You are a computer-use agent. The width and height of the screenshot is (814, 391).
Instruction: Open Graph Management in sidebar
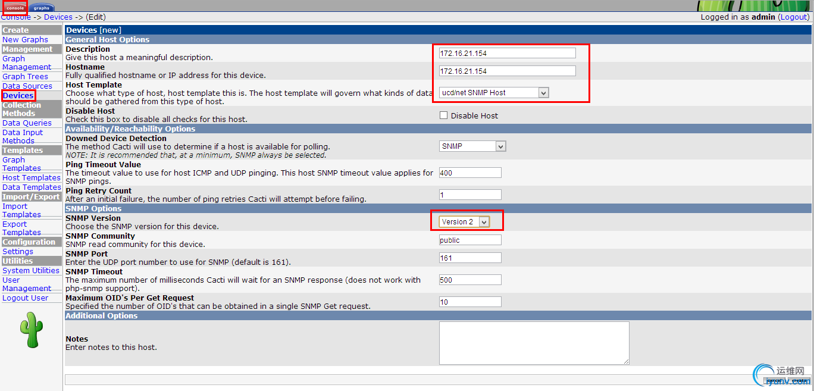[26, 62]
